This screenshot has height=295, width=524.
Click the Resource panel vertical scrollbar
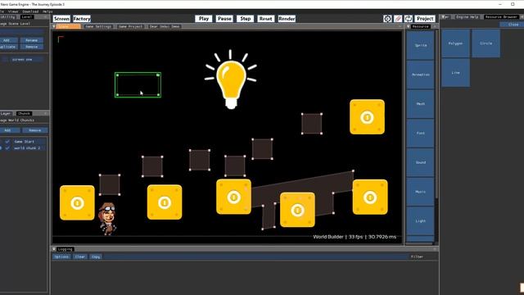click(x=436, y=114)
